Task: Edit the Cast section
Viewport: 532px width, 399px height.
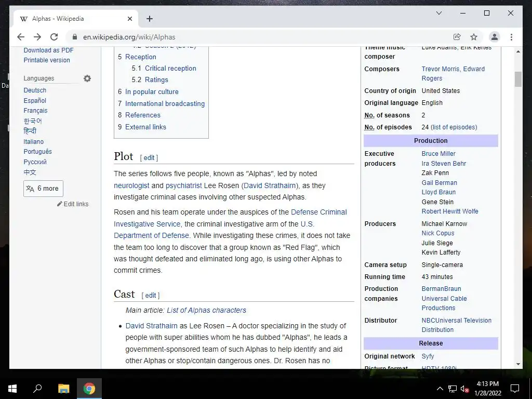Action: point(151,296)
